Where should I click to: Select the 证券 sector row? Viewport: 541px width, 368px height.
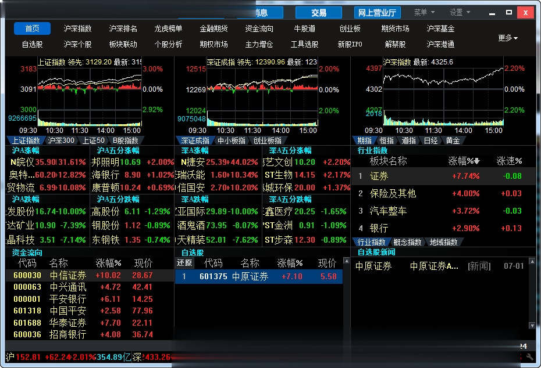pos(444,176)
